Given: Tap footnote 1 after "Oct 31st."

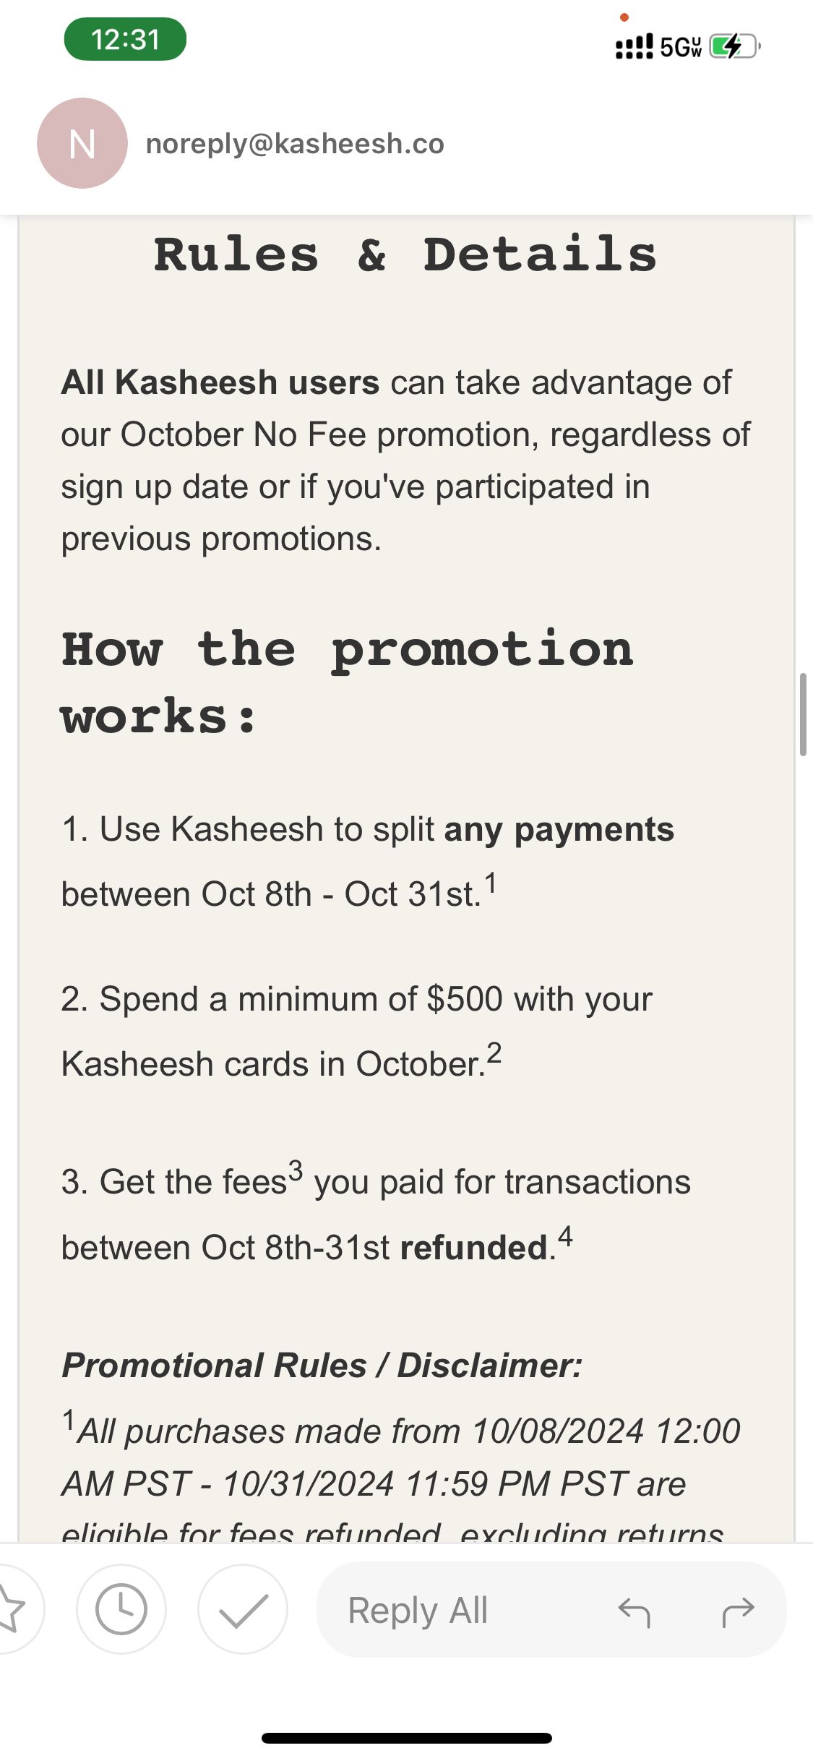Looking at the screenshot, I should pos(491,883).
